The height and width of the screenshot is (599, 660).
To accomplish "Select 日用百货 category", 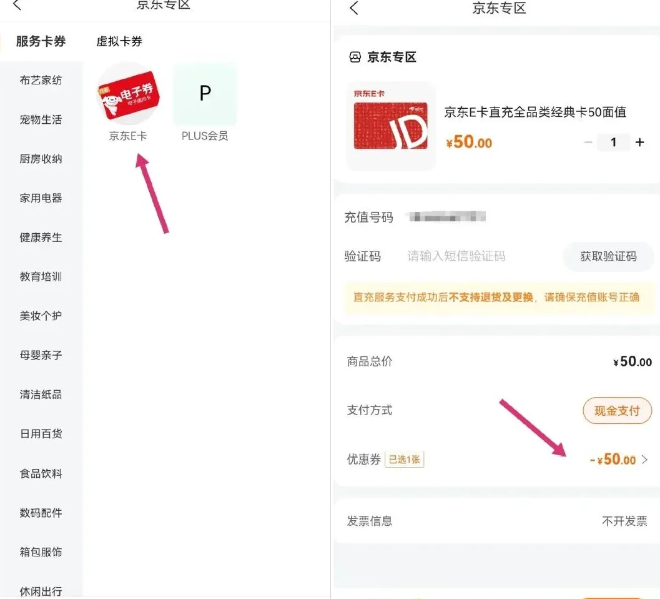I will coord(41,434).
